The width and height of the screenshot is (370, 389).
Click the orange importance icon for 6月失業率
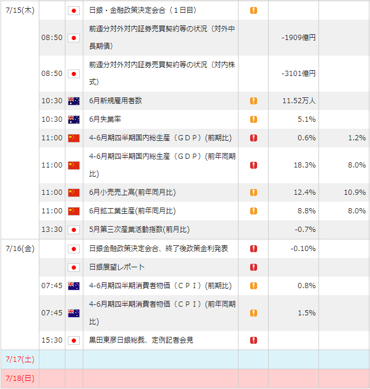click(254, 119)
